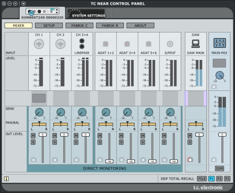Image resolution: width=235 pixels, height=193 pixels.
Task: Open the FABRIK C tab
Action: (79, 26)
